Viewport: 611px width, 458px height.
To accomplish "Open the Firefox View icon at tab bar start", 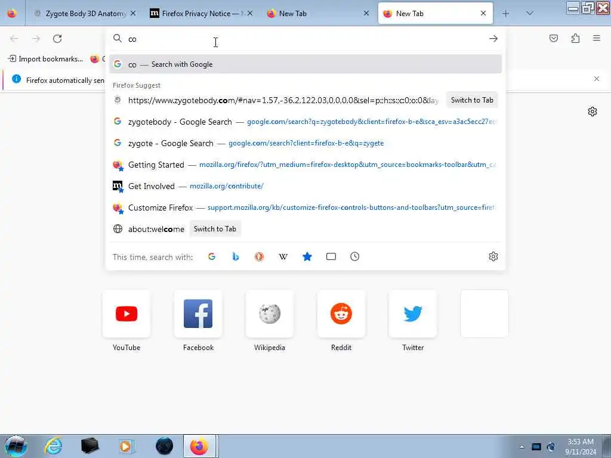I will click(x=12, y=13).
